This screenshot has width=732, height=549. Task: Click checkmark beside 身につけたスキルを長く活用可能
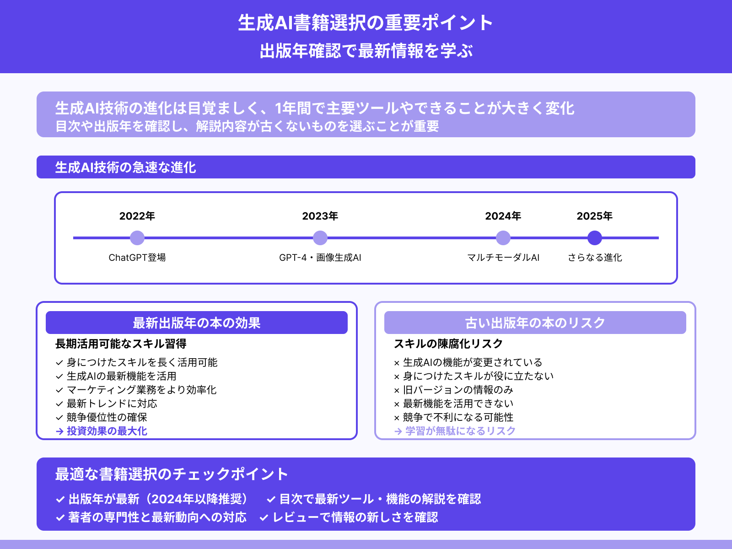pos(59,363)
